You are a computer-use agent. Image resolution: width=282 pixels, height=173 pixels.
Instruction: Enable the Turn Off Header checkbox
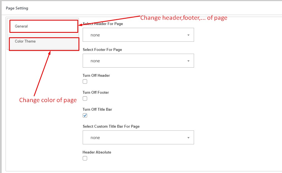click(x=85, y=81)
